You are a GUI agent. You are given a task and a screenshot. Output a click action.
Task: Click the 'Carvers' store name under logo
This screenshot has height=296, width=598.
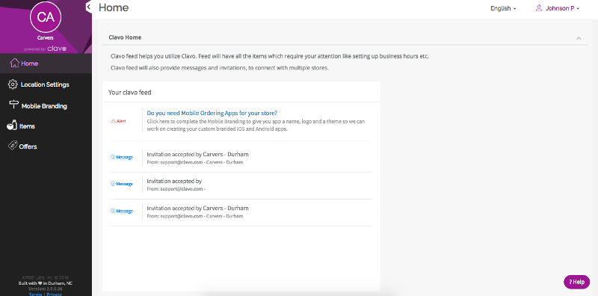click(46, 38)
